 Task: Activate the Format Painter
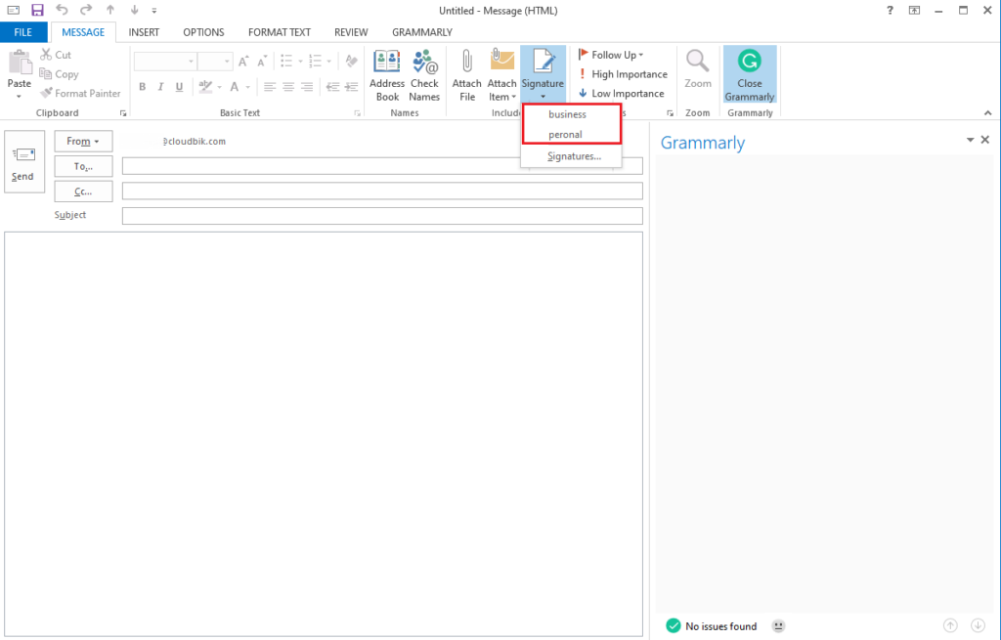click(x=80, y=93)
